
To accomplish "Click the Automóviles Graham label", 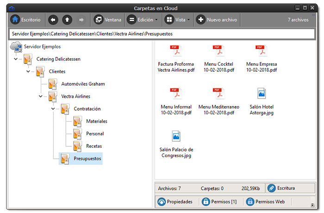I will [83, 84].
